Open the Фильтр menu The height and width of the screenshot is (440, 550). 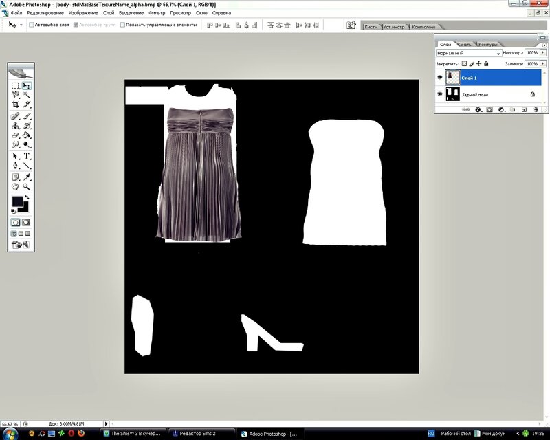pos(157,13)
